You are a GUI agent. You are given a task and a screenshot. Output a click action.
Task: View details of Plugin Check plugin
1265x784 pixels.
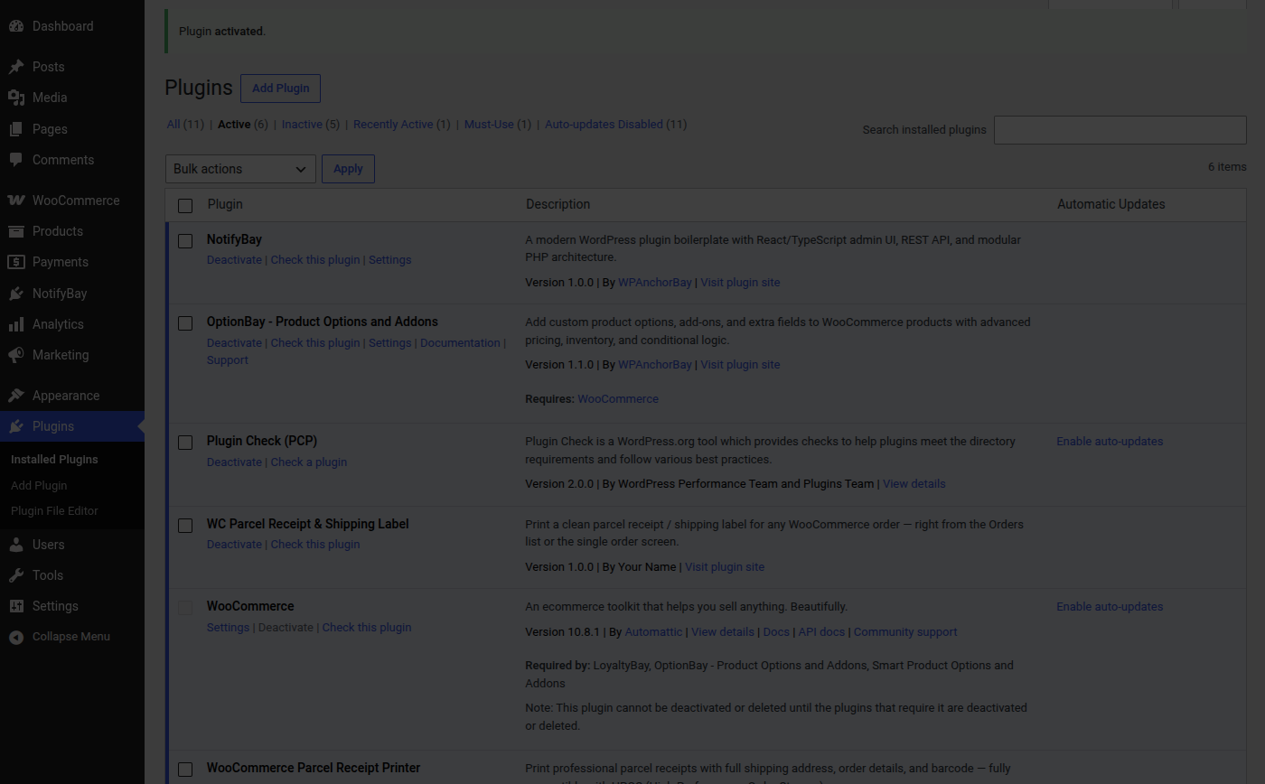[914, 484]
